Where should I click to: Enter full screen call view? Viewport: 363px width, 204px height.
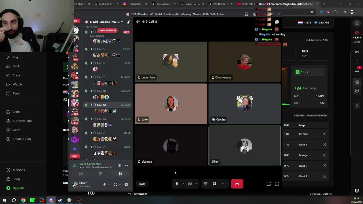coord(277,184)
